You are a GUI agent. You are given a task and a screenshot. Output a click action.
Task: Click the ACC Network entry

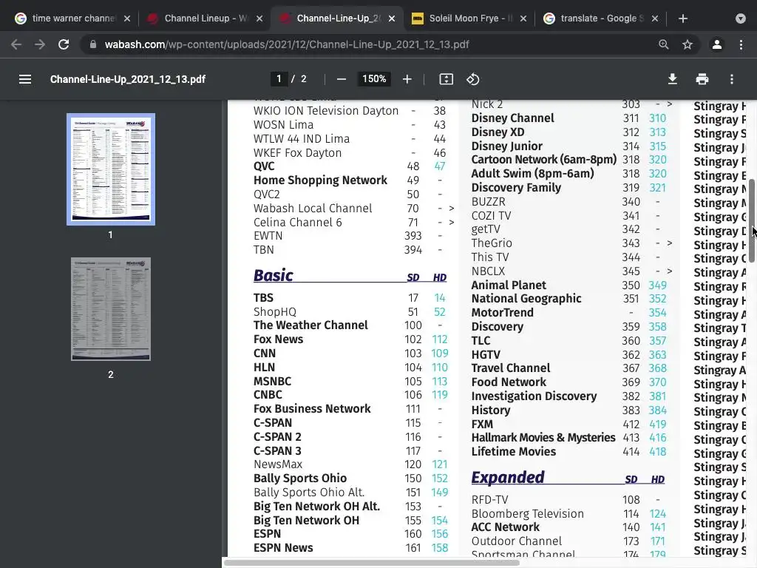[505, 527]
